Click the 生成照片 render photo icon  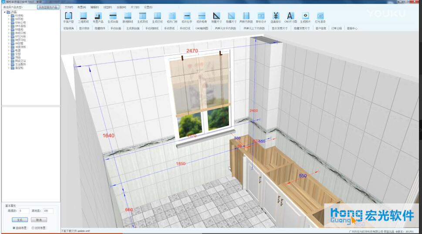coord(305,17)
